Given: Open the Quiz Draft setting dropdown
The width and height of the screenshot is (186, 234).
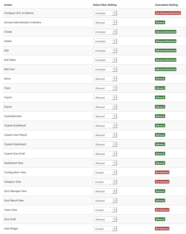Looking at the screenshot, I should tap(105, 219).
